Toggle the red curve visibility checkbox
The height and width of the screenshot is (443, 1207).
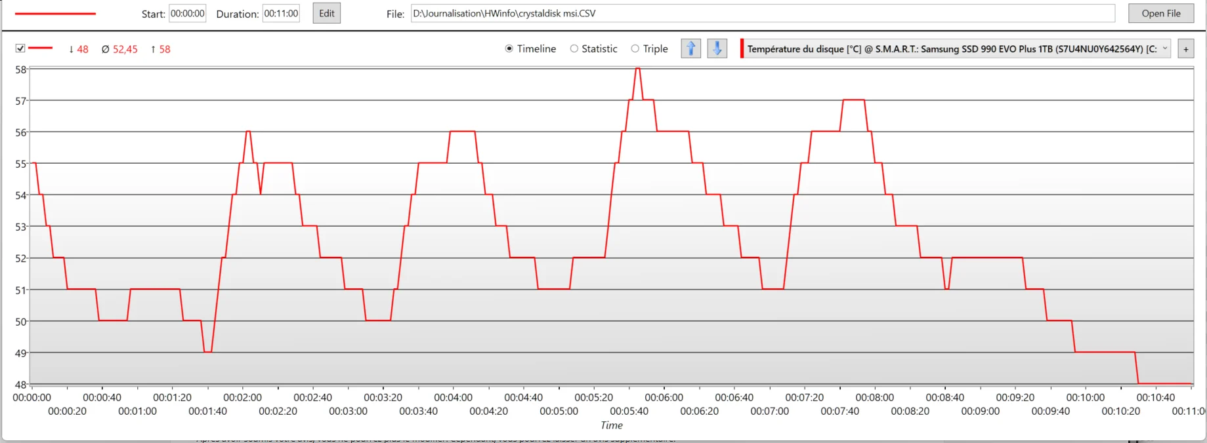[20, 48]
